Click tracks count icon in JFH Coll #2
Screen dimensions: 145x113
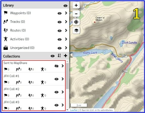[19, 96]
